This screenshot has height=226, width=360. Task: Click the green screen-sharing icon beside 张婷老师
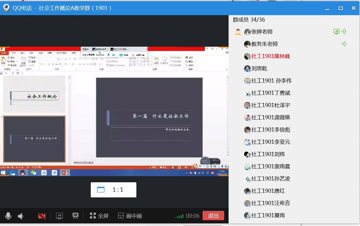click(337, 31)
